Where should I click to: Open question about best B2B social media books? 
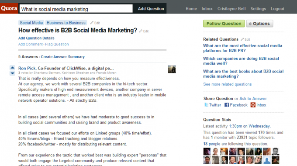pyautogui.click(x=243, y=74)
